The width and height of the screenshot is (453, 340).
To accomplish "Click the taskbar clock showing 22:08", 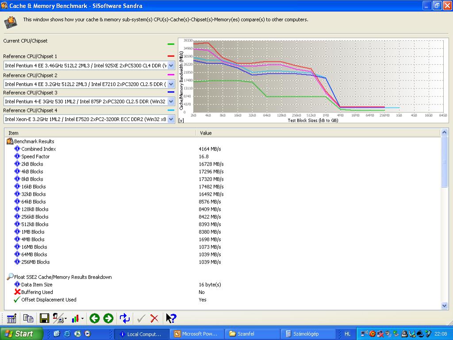I will tap(441, 334).
